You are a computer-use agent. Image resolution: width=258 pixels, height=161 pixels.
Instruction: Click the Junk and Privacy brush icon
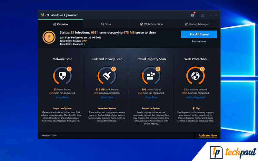[x=107, y=76]
